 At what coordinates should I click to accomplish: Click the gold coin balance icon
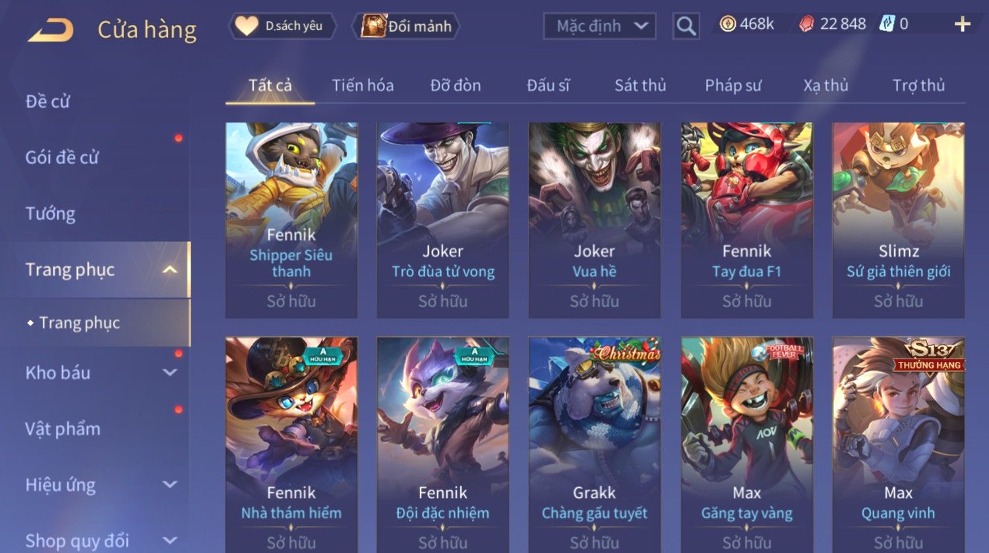click(x=727, y=24)
